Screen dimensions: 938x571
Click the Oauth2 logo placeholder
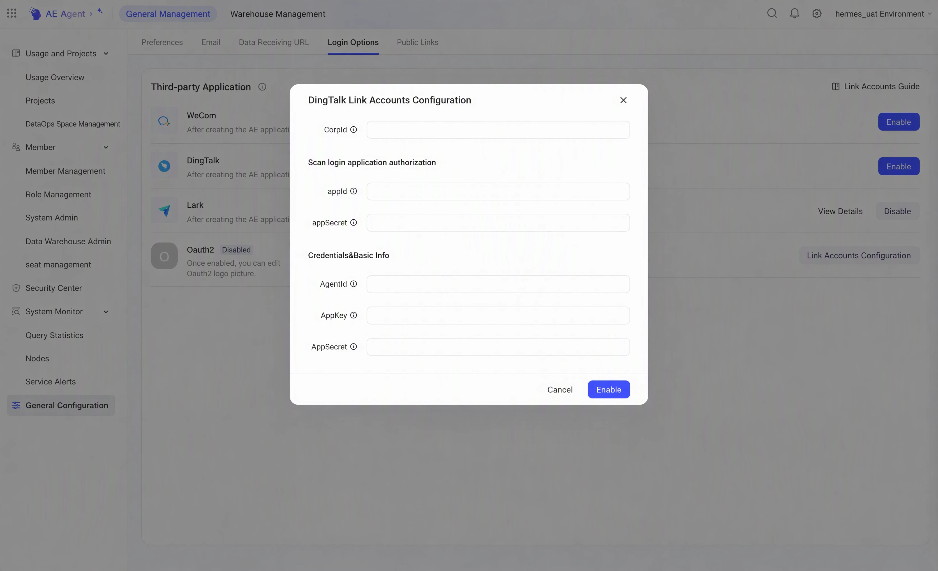point(164,256)
